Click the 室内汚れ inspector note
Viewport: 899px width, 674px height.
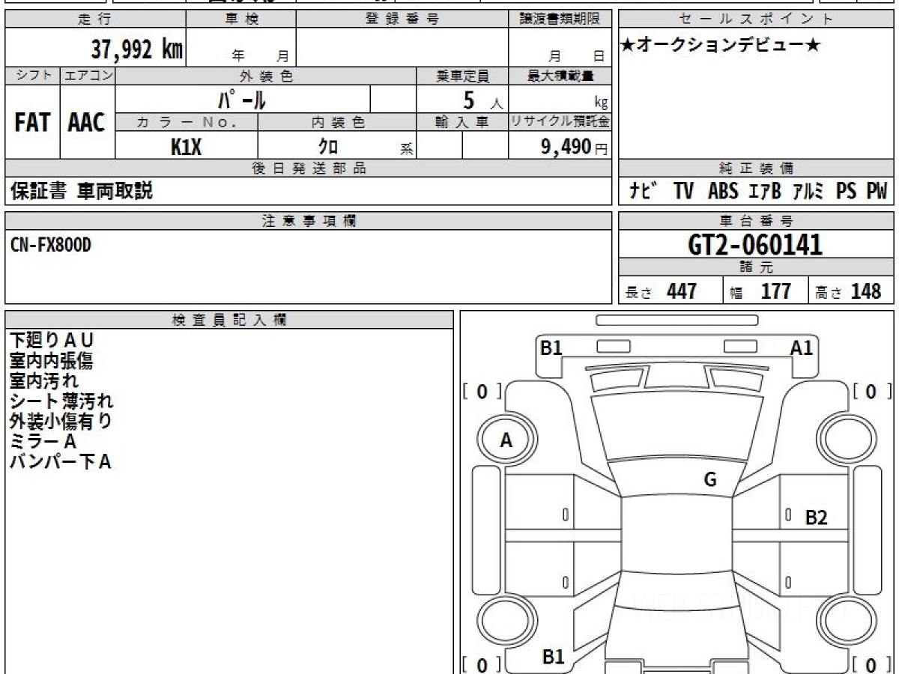click(43, 381)
